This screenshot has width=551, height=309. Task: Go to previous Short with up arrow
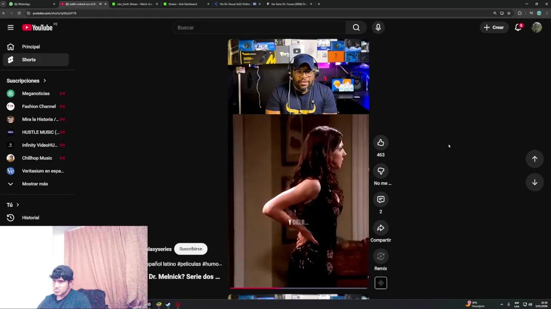[x=535, y=159]
